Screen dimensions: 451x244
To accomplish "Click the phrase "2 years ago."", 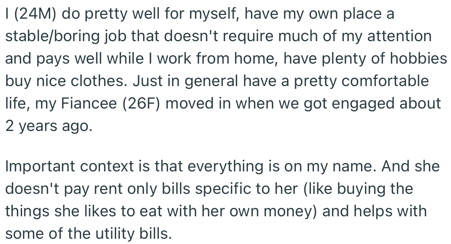I will point(48,126).
